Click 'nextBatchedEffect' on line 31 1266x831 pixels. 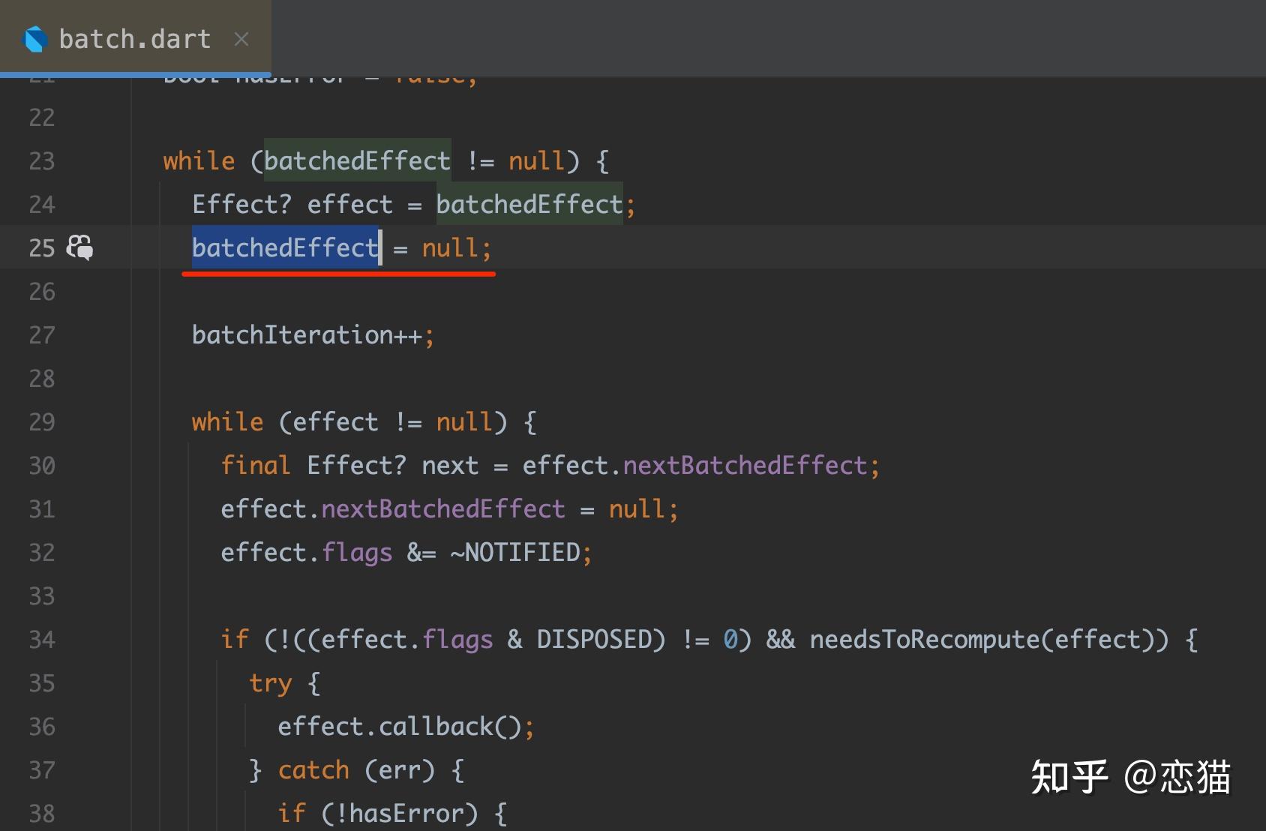pos(443,509)
